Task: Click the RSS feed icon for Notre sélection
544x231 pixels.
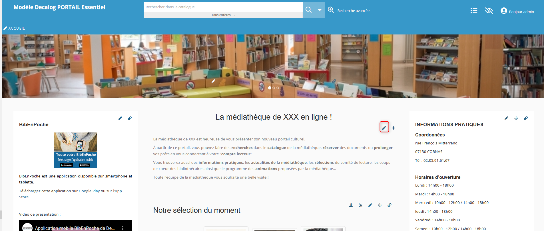Action: click(360, 205)
